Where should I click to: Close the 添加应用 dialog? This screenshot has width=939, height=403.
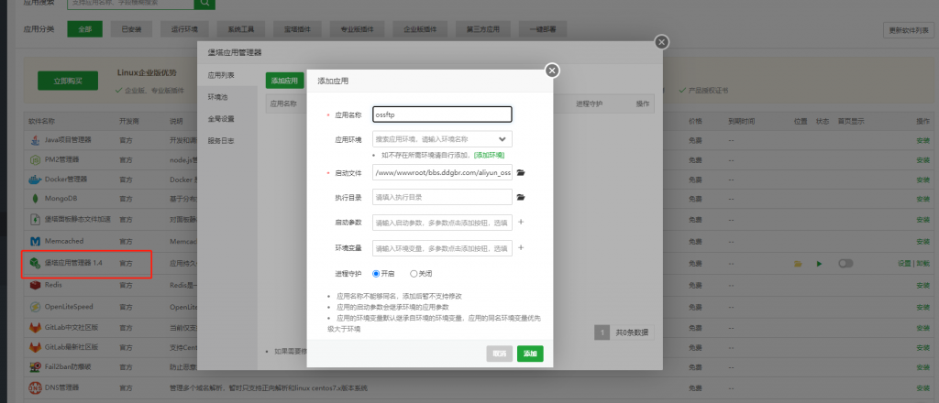pos(552,71)
